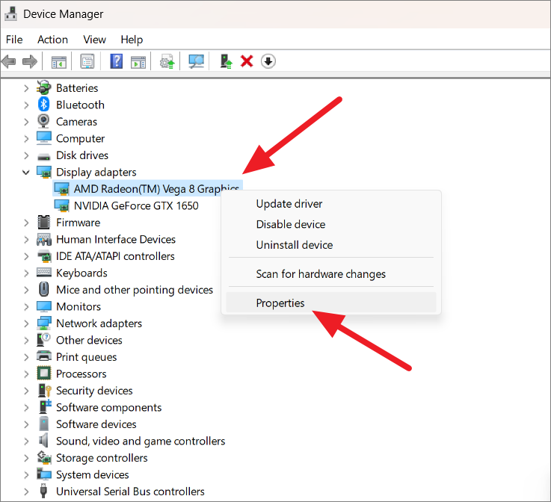The height and width of the screenshot is (502, 551).
Task: Click the Disable device down-arrow icon
Action: pyautogui.click(x=268, y=61)
